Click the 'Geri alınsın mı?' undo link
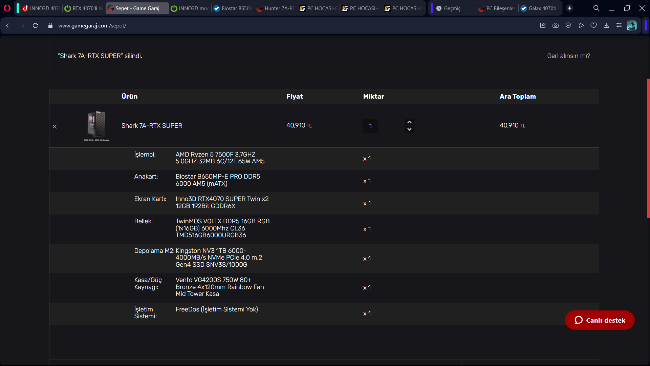 tap(568, 56)
